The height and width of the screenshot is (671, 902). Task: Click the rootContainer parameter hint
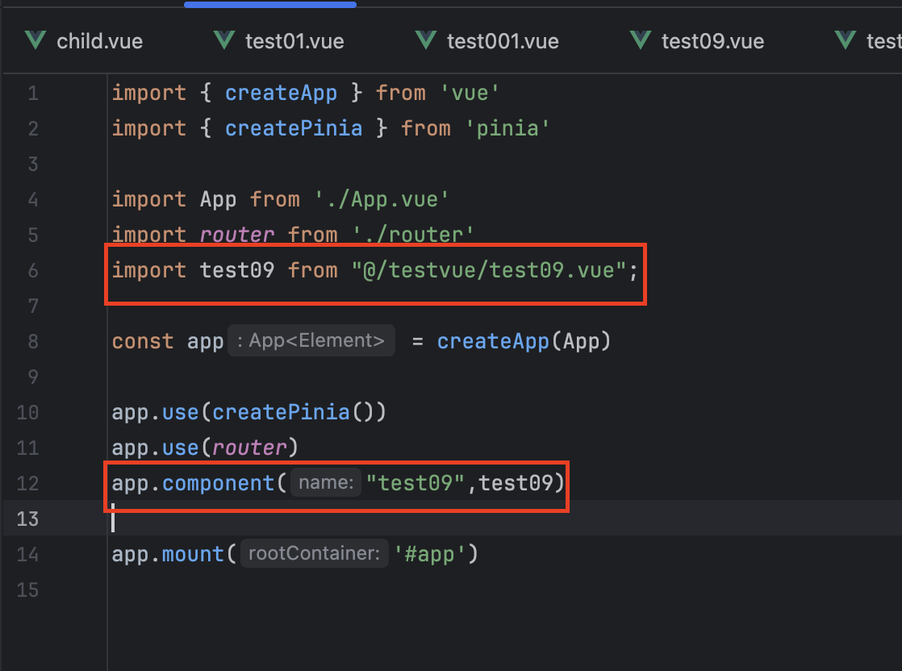(x=313, y=554)
